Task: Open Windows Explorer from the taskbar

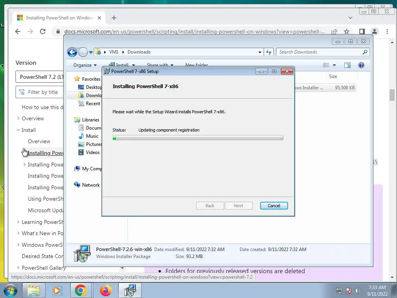Action: pos(34,290)
